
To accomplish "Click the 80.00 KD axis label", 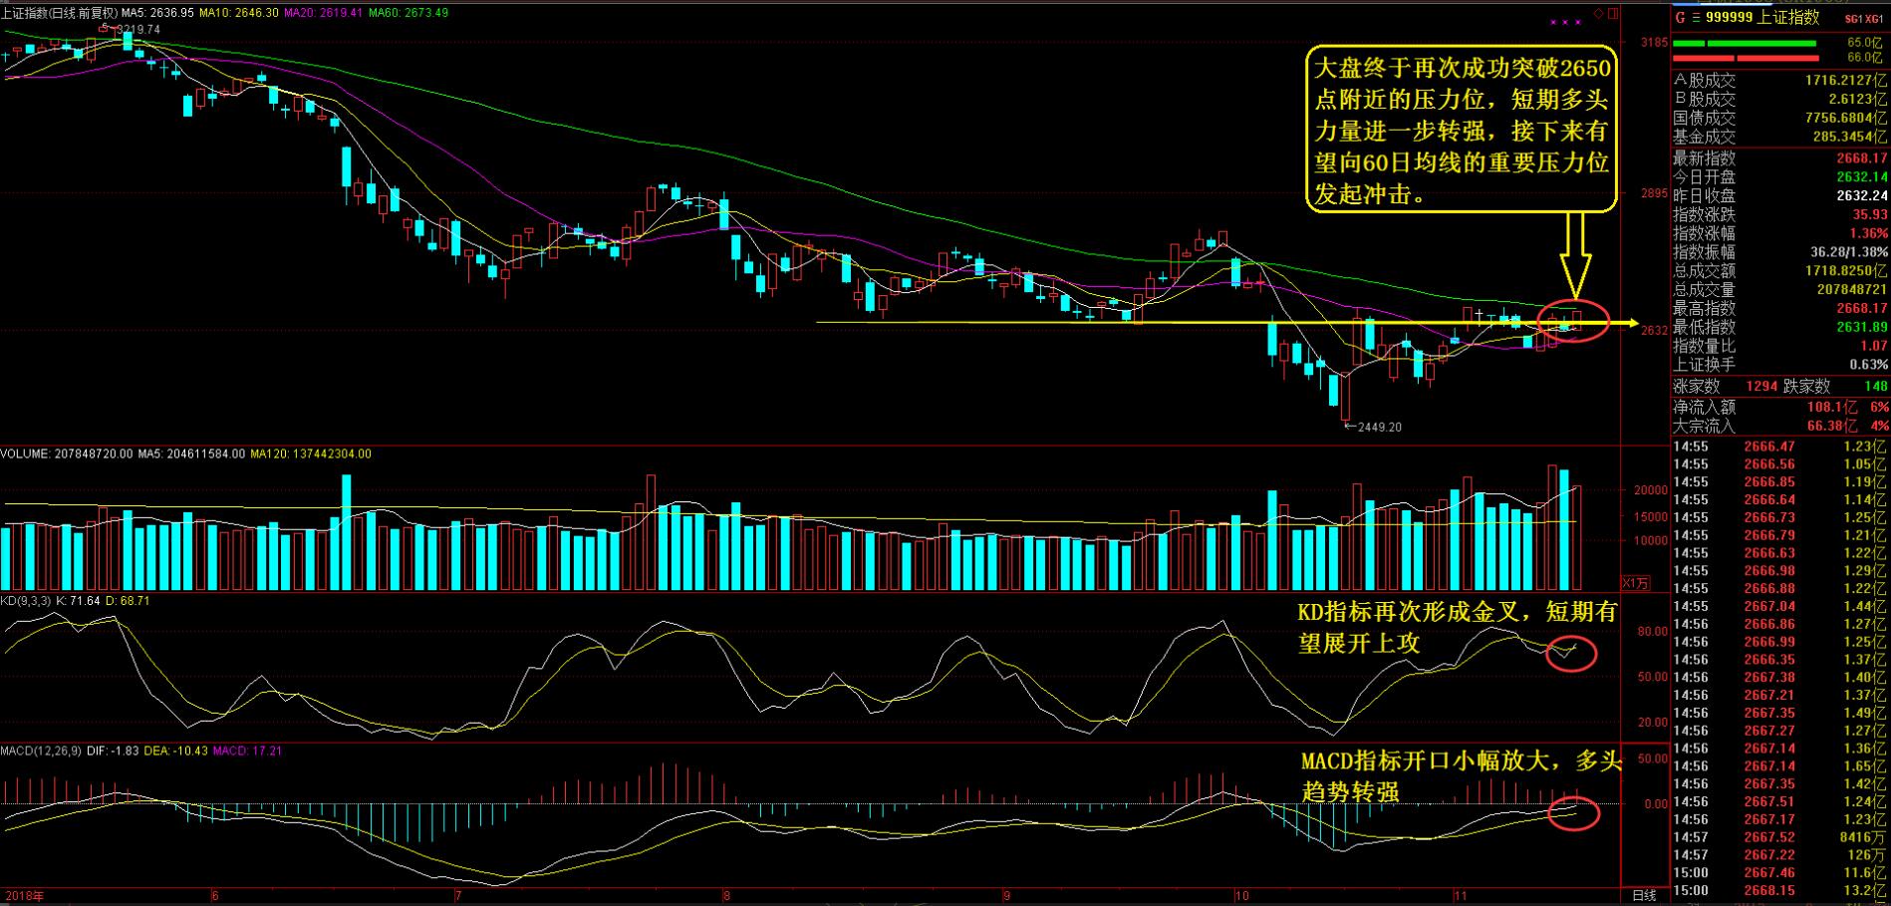I will [1653, 631].
